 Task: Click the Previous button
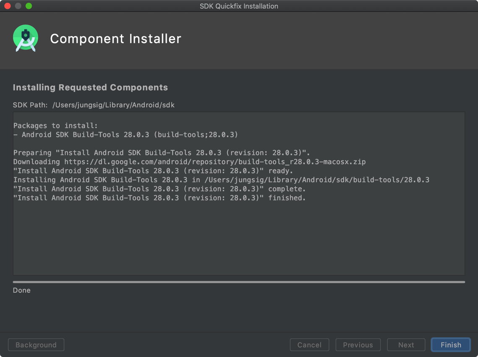(x=358, y=345)
